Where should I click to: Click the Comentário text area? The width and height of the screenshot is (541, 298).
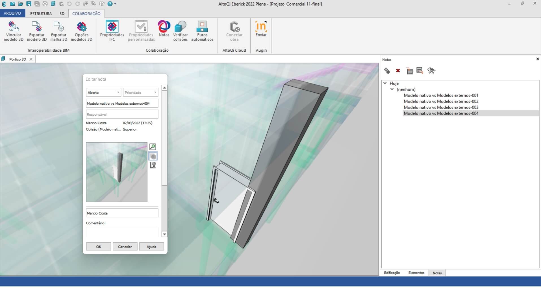coord(122,232)
